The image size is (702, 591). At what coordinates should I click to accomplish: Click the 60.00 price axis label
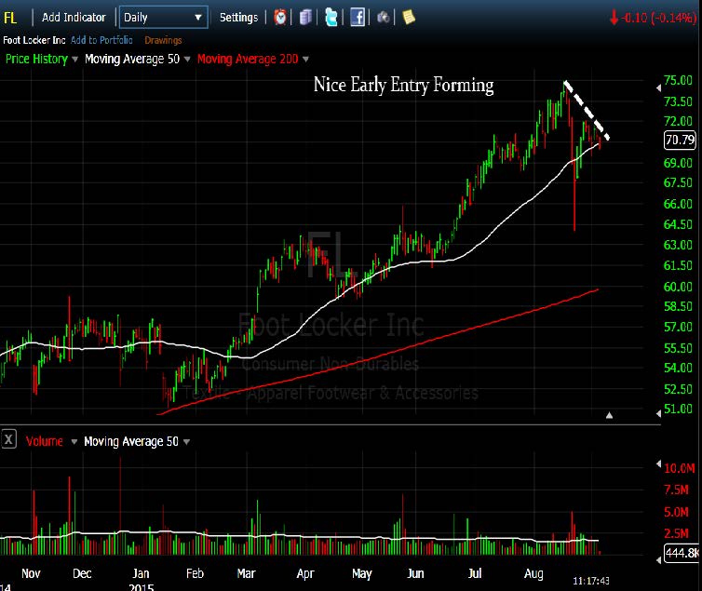click(x=678, y=287)
